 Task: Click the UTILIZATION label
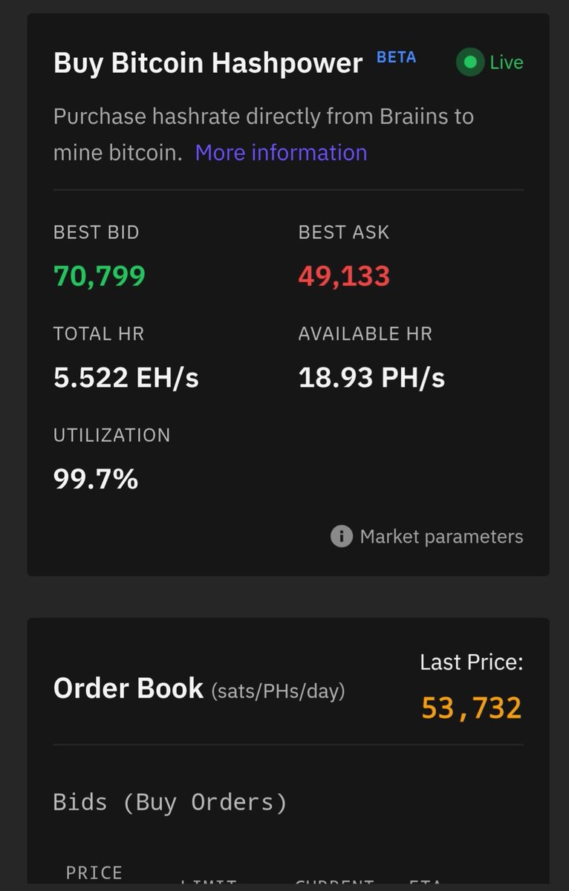112,435
